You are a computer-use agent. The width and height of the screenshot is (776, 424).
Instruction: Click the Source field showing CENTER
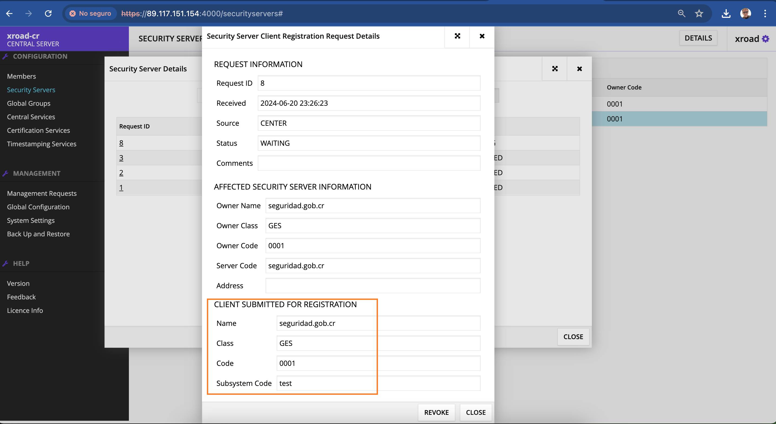[x=369, y=123]
